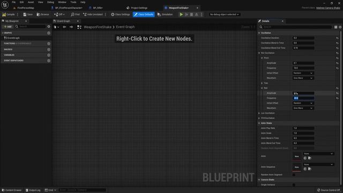Open the Anim Sequence asset dropdown
This screenshot has height=193, width=343.
318,165
